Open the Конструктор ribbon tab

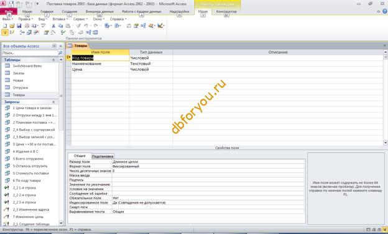[x=226, y=11]
